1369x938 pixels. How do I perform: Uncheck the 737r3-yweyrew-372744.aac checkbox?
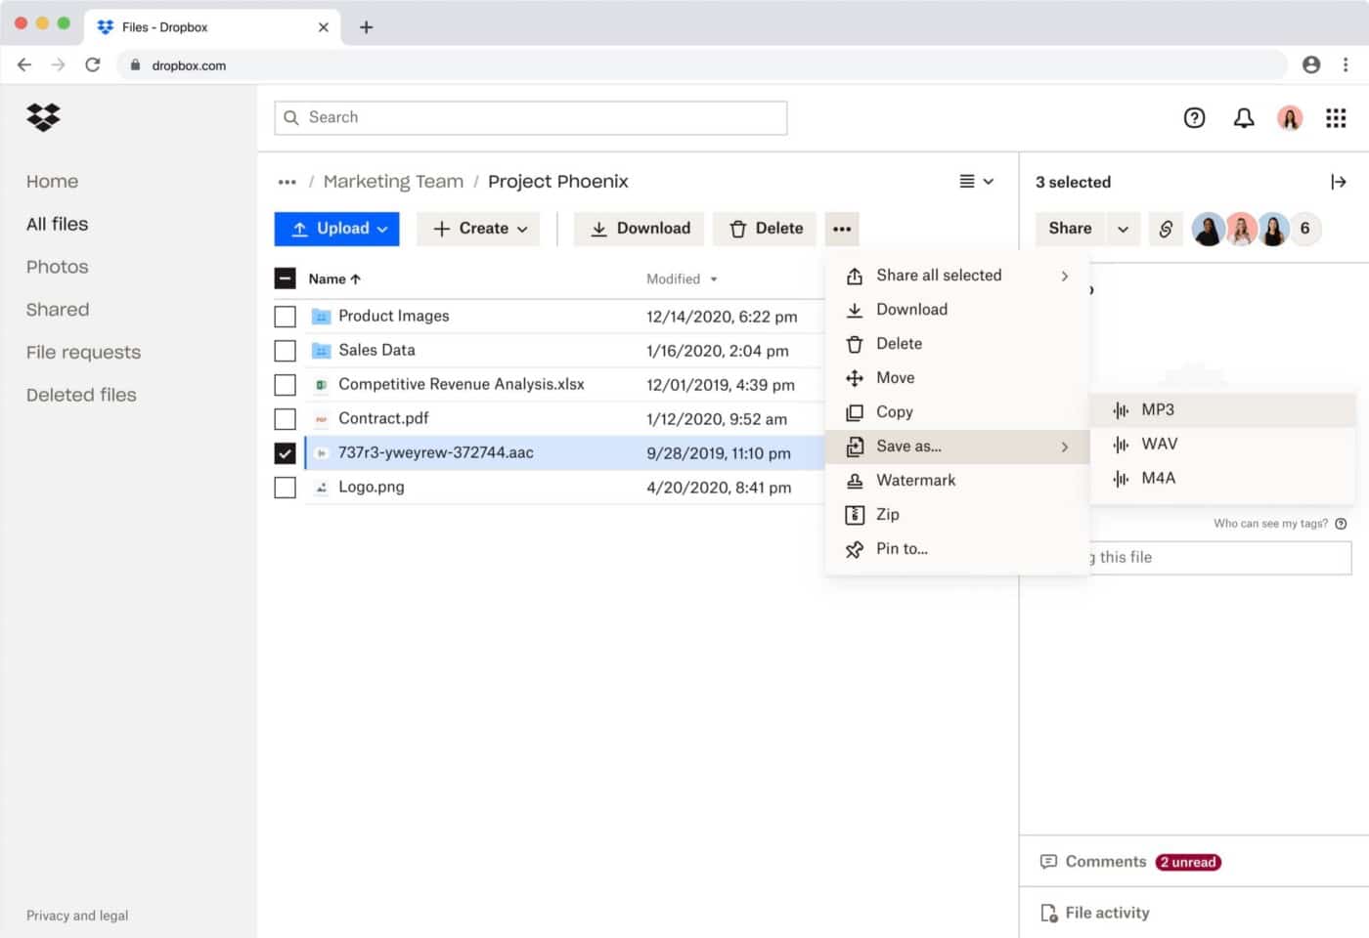coord(285,453)
